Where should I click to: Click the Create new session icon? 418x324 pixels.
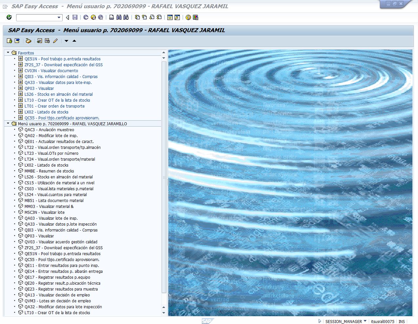(x=170, y=17)
